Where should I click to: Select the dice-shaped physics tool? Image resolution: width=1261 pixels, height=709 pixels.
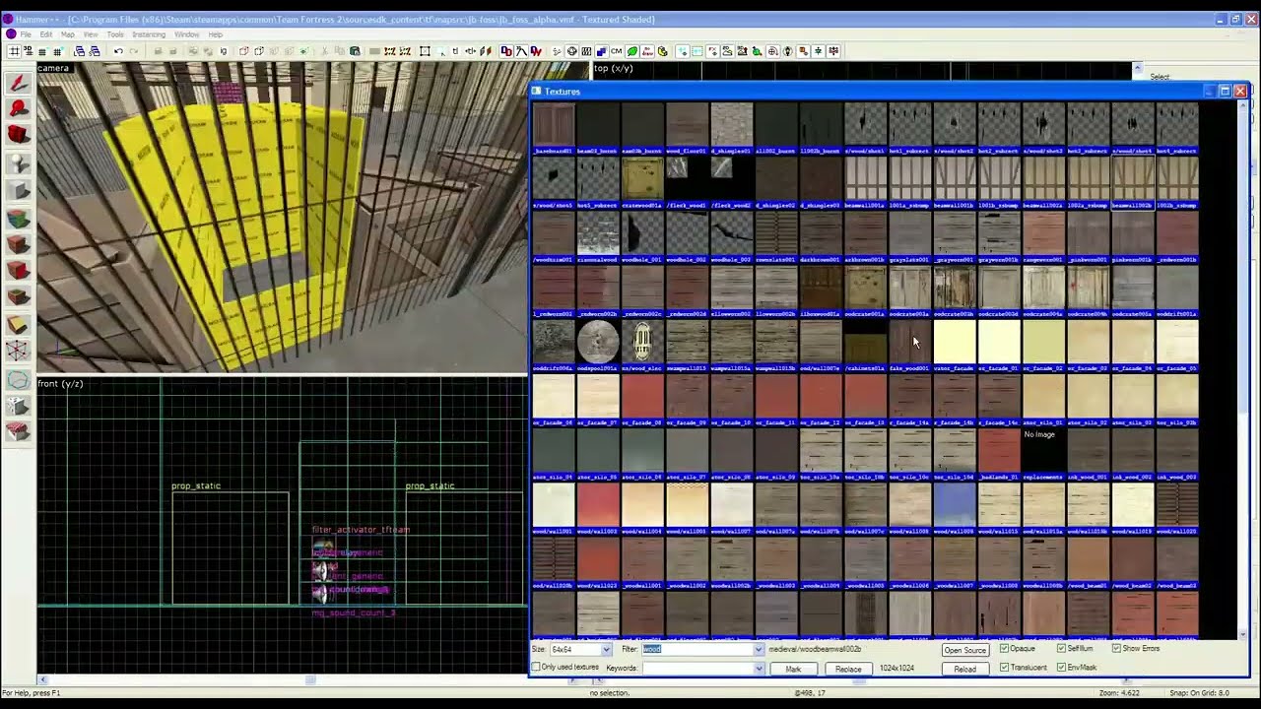click(17, 405)
